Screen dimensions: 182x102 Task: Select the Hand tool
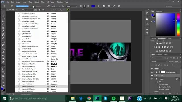coord(3,76)
